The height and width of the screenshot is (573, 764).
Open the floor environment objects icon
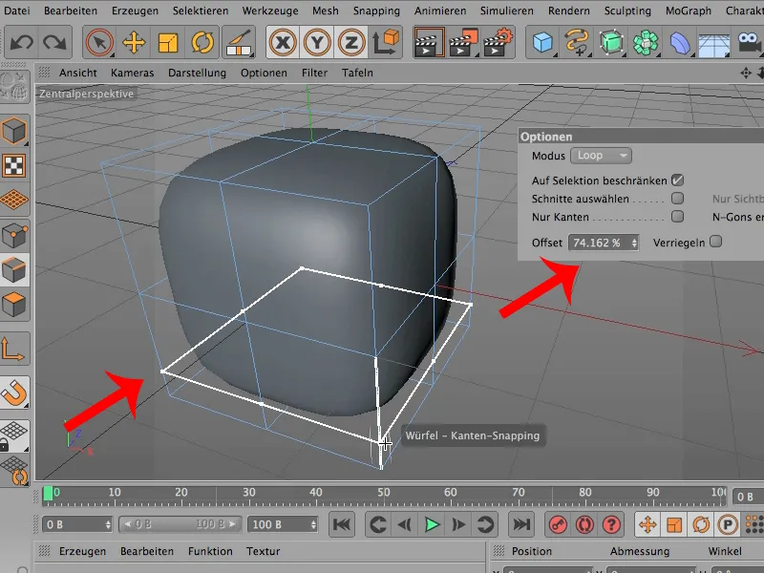coord(713,44)
